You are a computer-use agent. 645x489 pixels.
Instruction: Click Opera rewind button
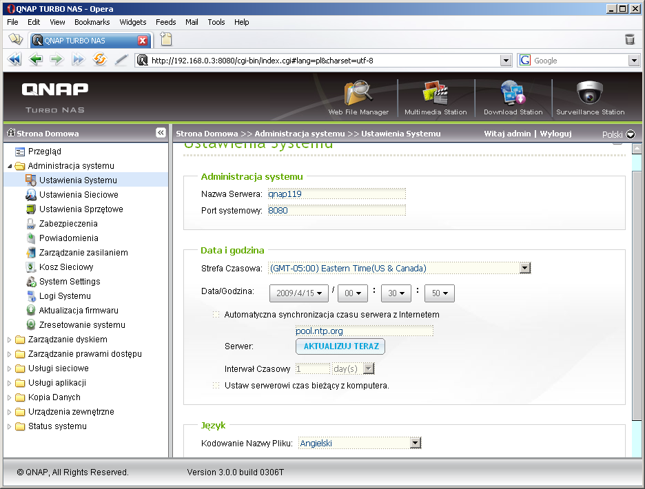click(x=14, y=60)
